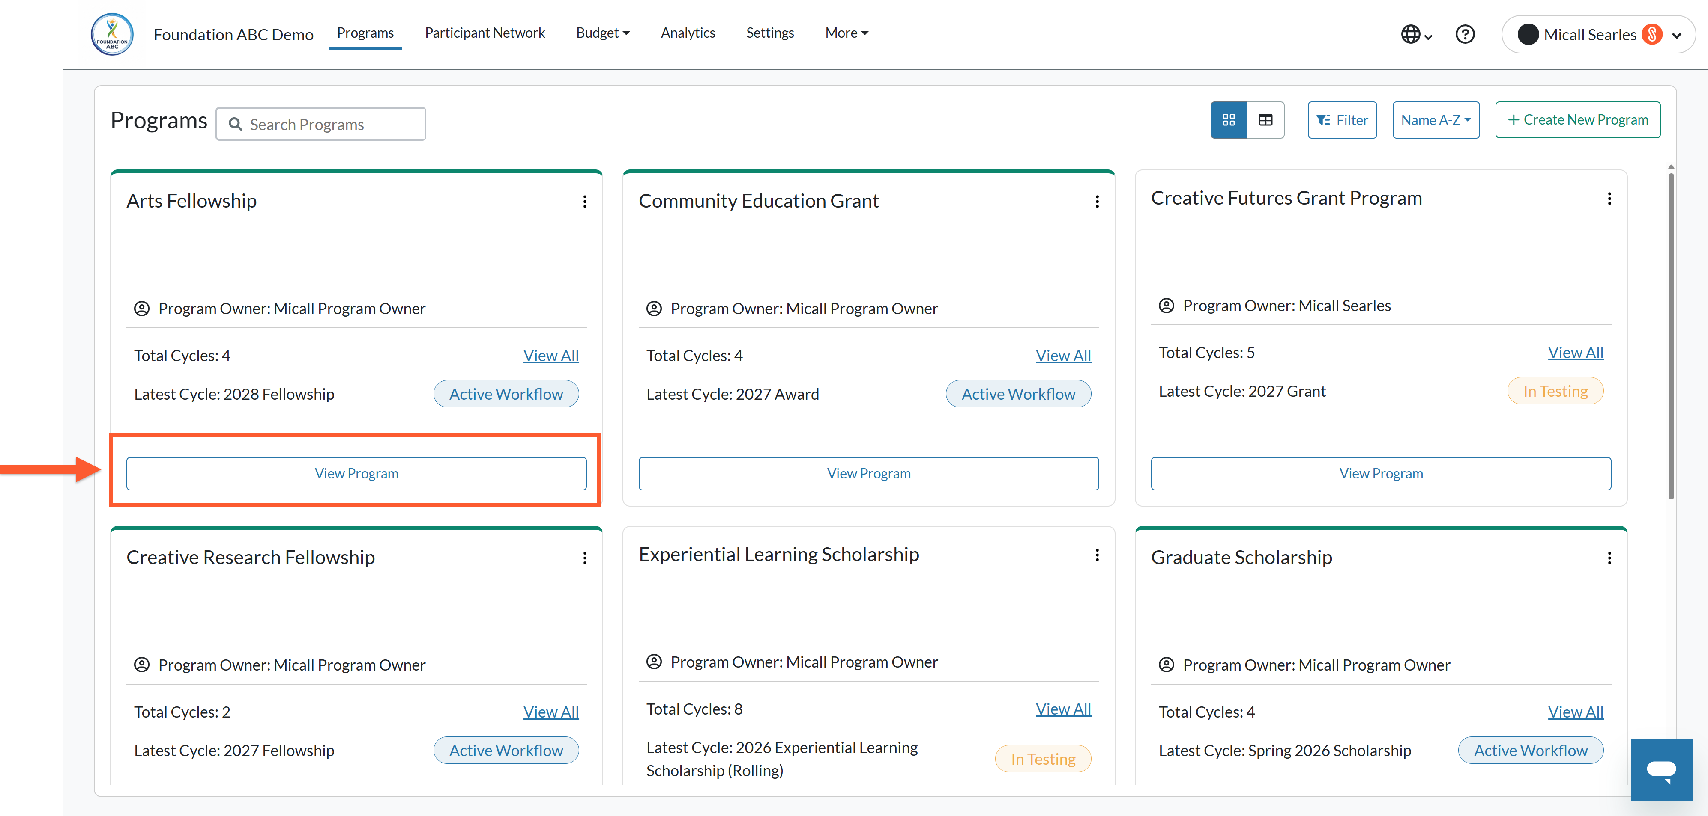Viewport: 1708px width, 816px height.
Task: Open the Settings tab
Action: (770, 33)
